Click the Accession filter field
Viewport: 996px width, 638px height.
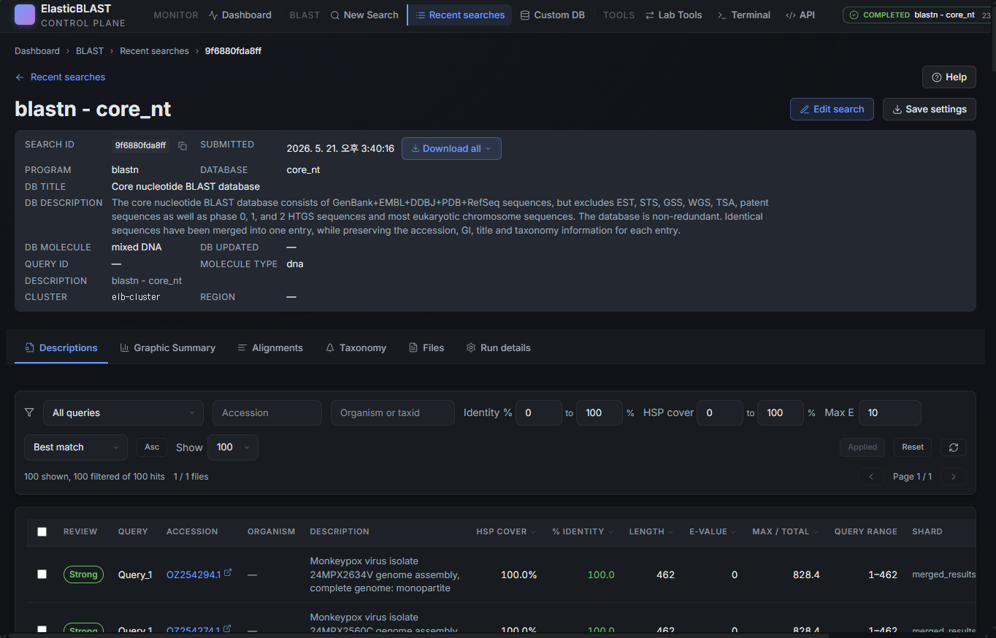coord(267,412)
